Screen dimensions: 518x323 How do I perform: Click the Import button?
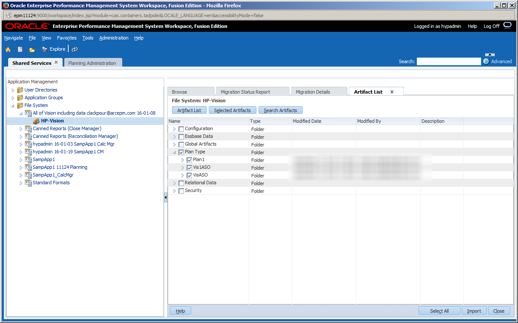click(x=474, y=311)
